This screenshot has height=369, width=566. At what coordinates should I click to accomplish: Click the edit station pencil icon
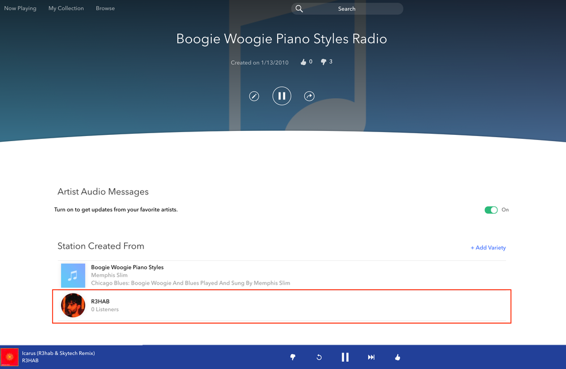(x=254, y=96)
